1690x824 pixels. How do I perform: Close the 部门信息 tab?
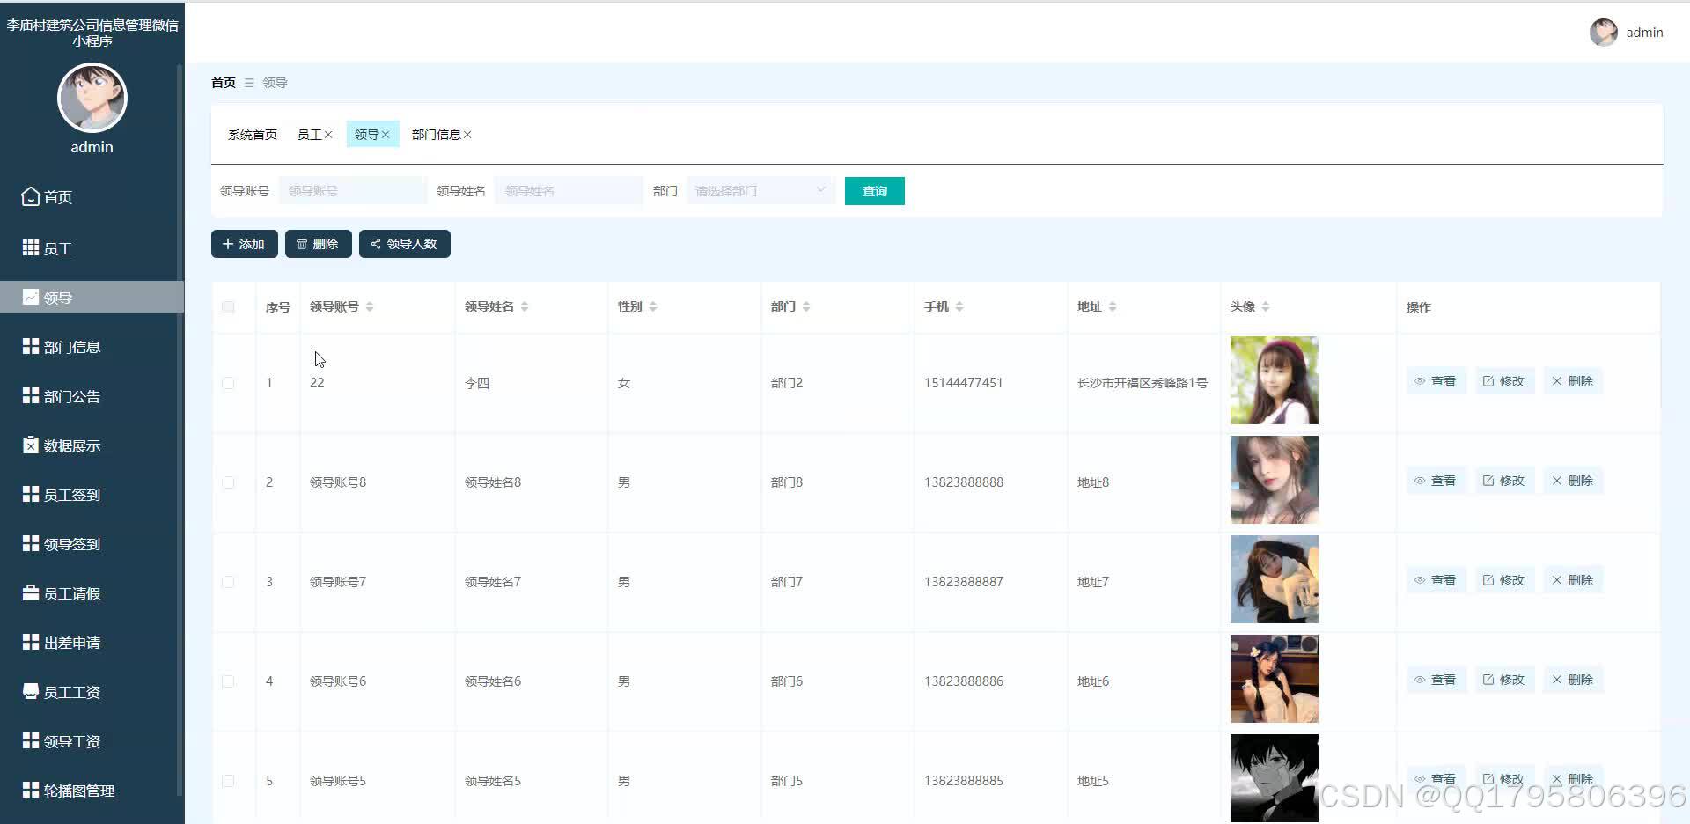(x=467, y=135)
